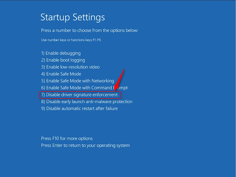Viewport: 236px width, 177px height.
Task: Click the F10 key name at bottom
Action: click(x=56, y=139)
